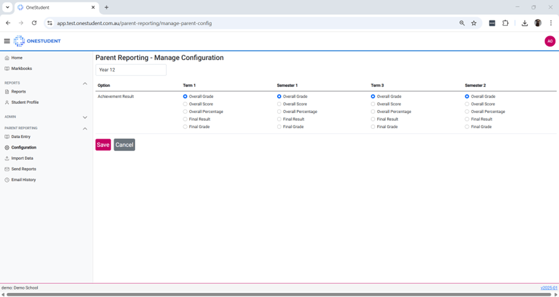Open the hamburger navigation menu

point(7,41)
